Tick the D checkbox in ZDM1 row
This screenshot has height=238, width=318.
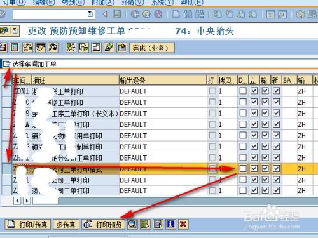243,91
